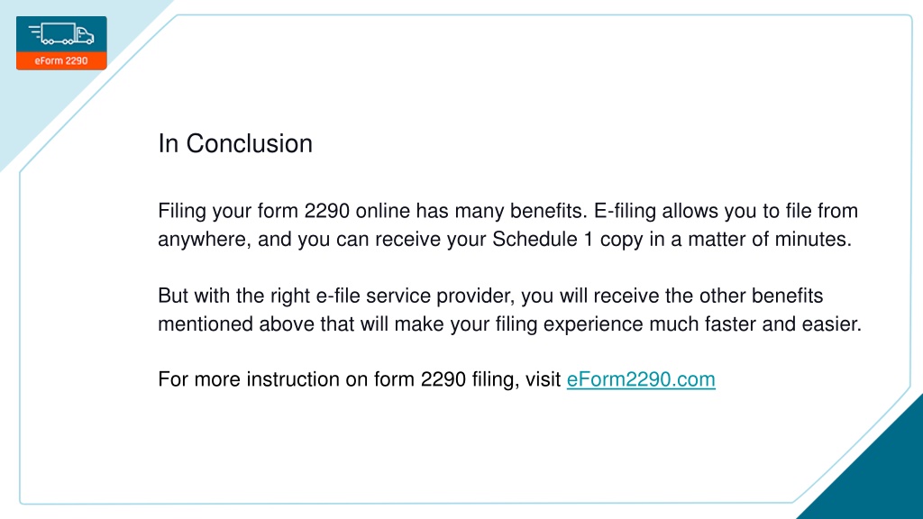The height and width of the screenshot is (519, 923).
Task: Click the In Conclusion heading
Action: tap(235, 143)
